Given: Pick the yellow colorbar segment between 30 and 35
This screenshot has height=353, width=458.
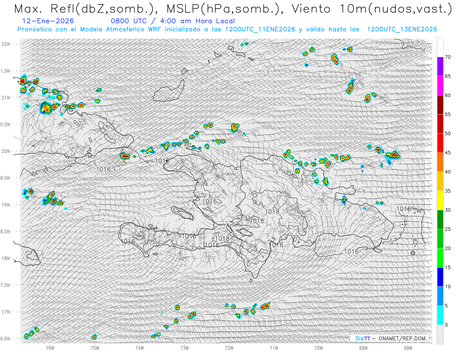Looking at the screenshot, I should coord(440,200).
